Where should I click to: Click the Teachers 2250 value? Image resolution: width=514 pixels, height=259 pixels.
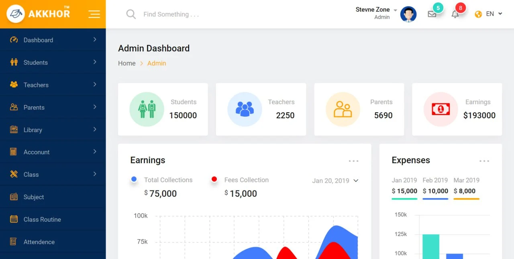click(286, 115)
